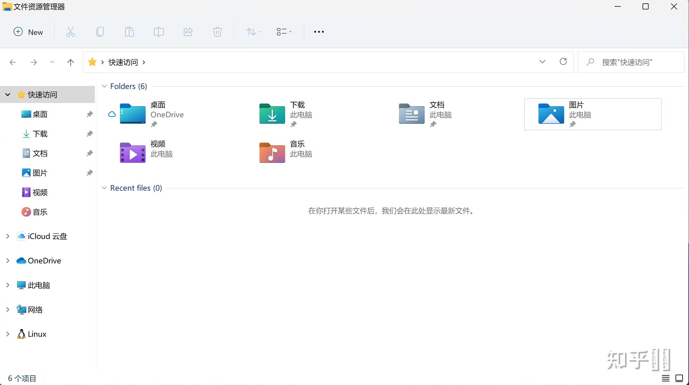
Task: Open the See more (…) menu
Action: 318,32
